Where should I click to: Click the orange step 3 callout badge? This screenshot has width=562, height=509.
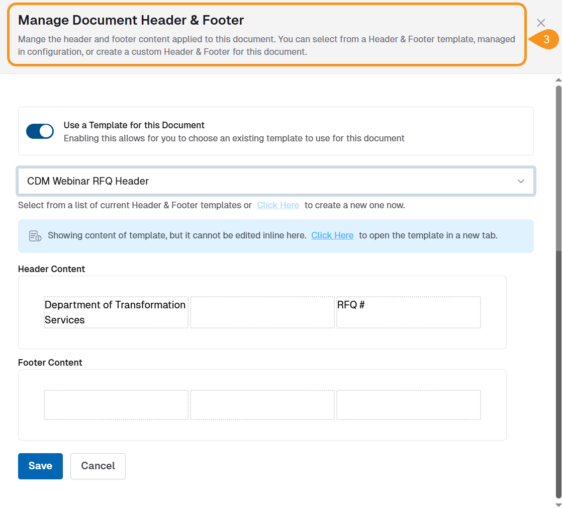[x=545, y=40]
